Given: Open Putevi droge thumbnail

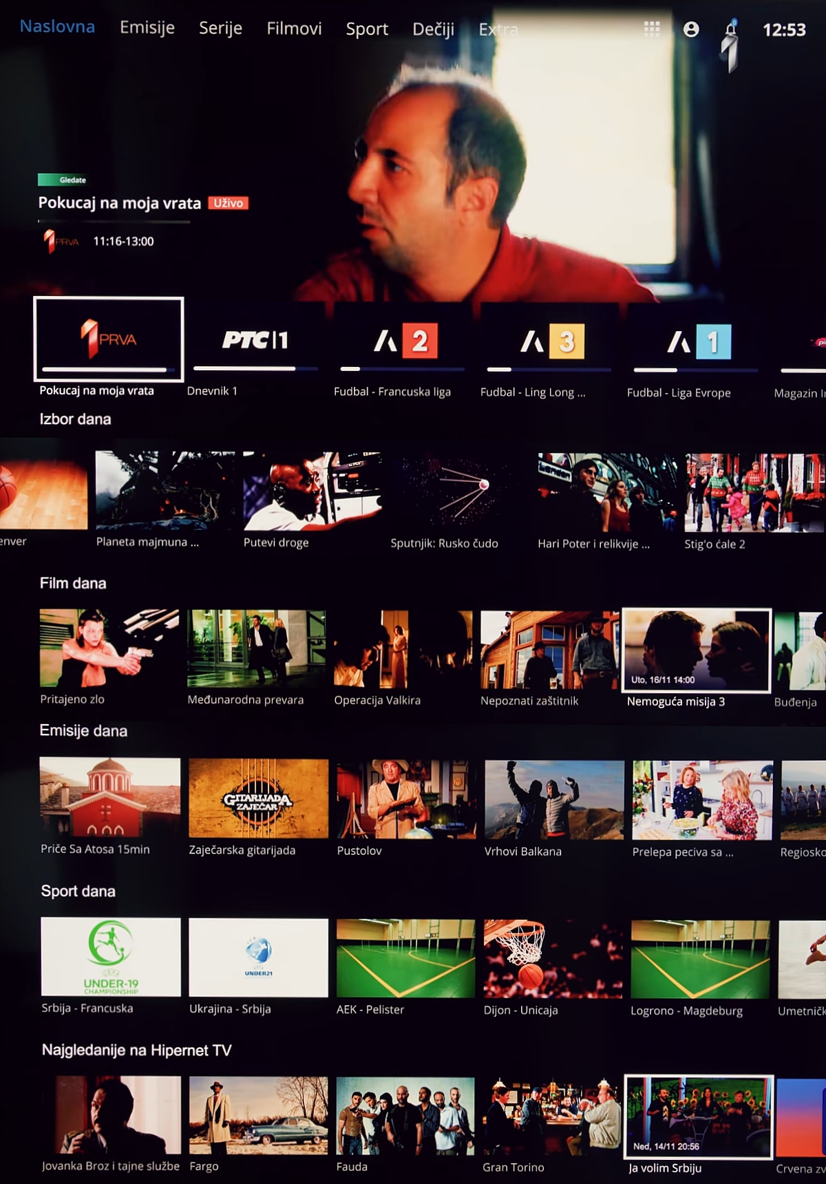Looking at the screenshot, I should click(x=313, y=491).
